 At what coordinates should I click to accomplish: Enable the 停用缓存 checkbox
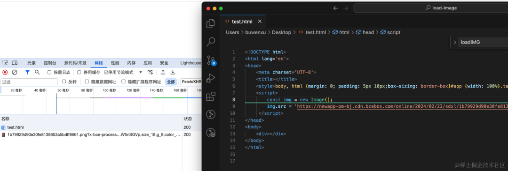coord(79,72)
